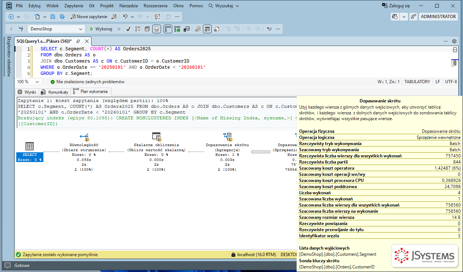Toggle include actual execution plan
Viewport: 463px width, 272px height.
(x=167, y=29)
